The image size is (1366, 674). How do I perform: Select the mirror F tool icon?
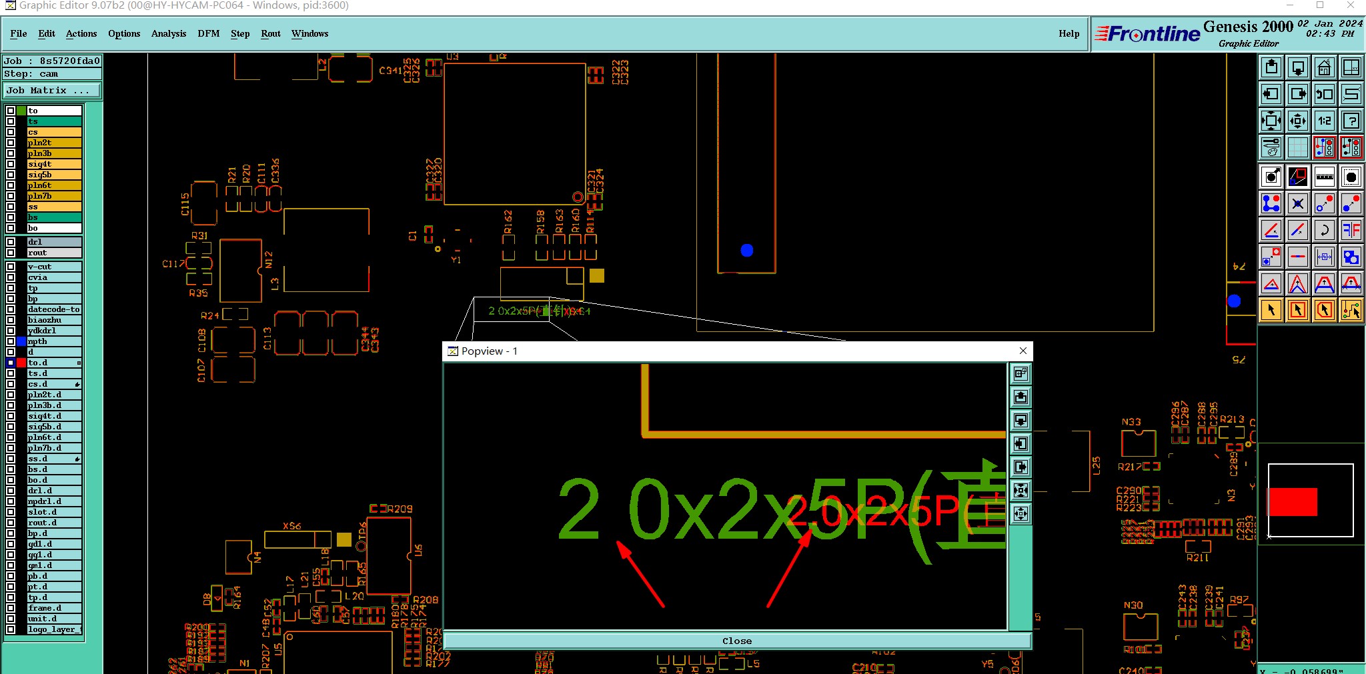click(x=1351, y=230)
